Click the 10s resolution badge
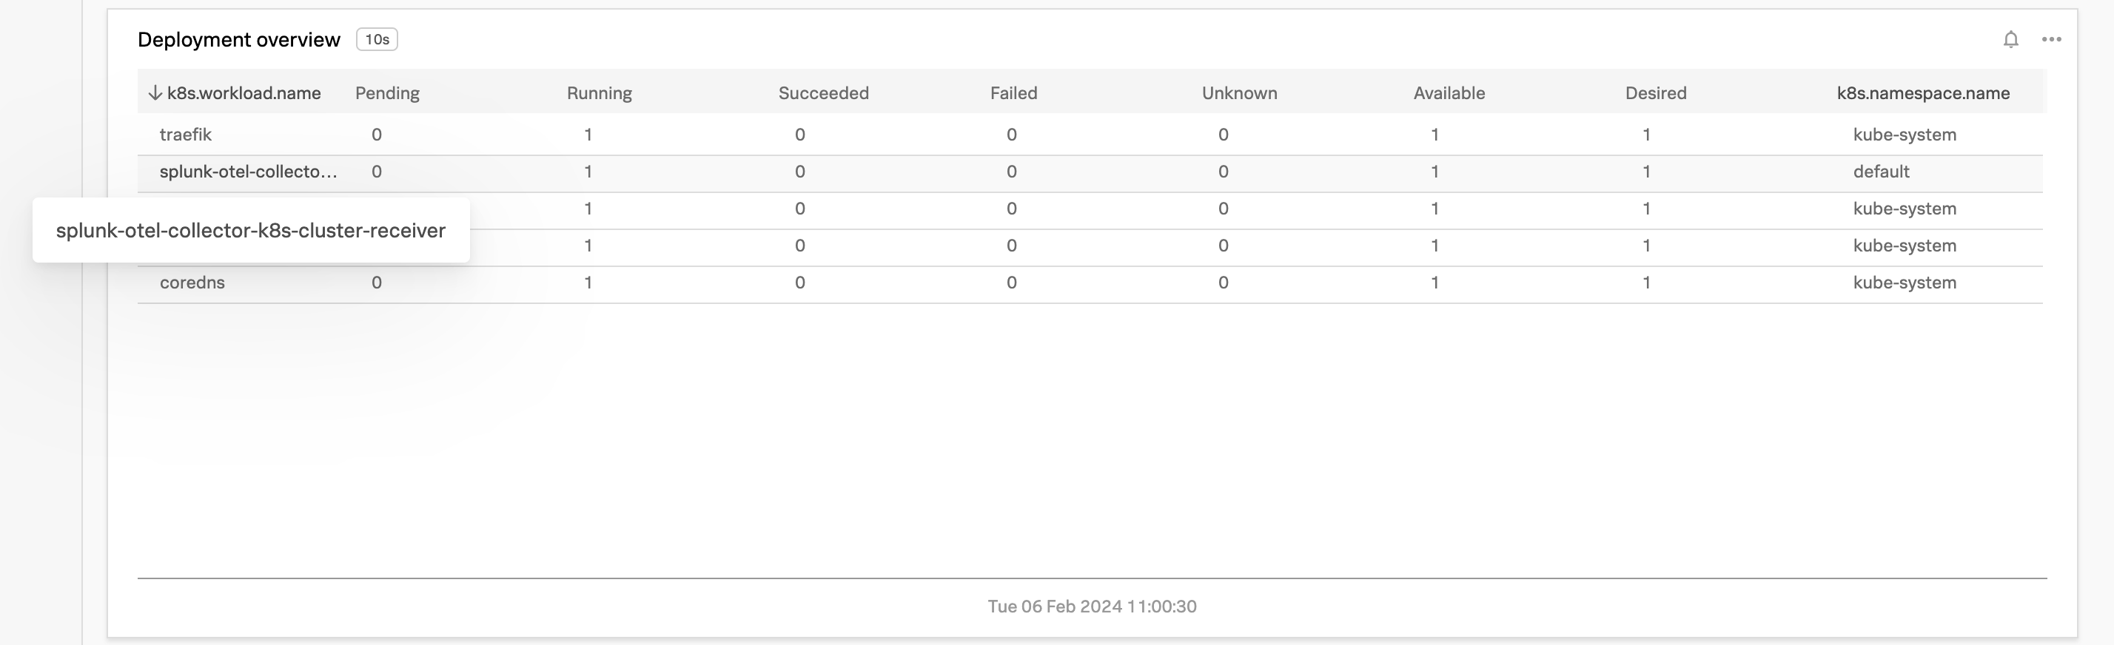The height and width of the screenshot is (645, 2114). pyautogui.click(x=377, y=39)
